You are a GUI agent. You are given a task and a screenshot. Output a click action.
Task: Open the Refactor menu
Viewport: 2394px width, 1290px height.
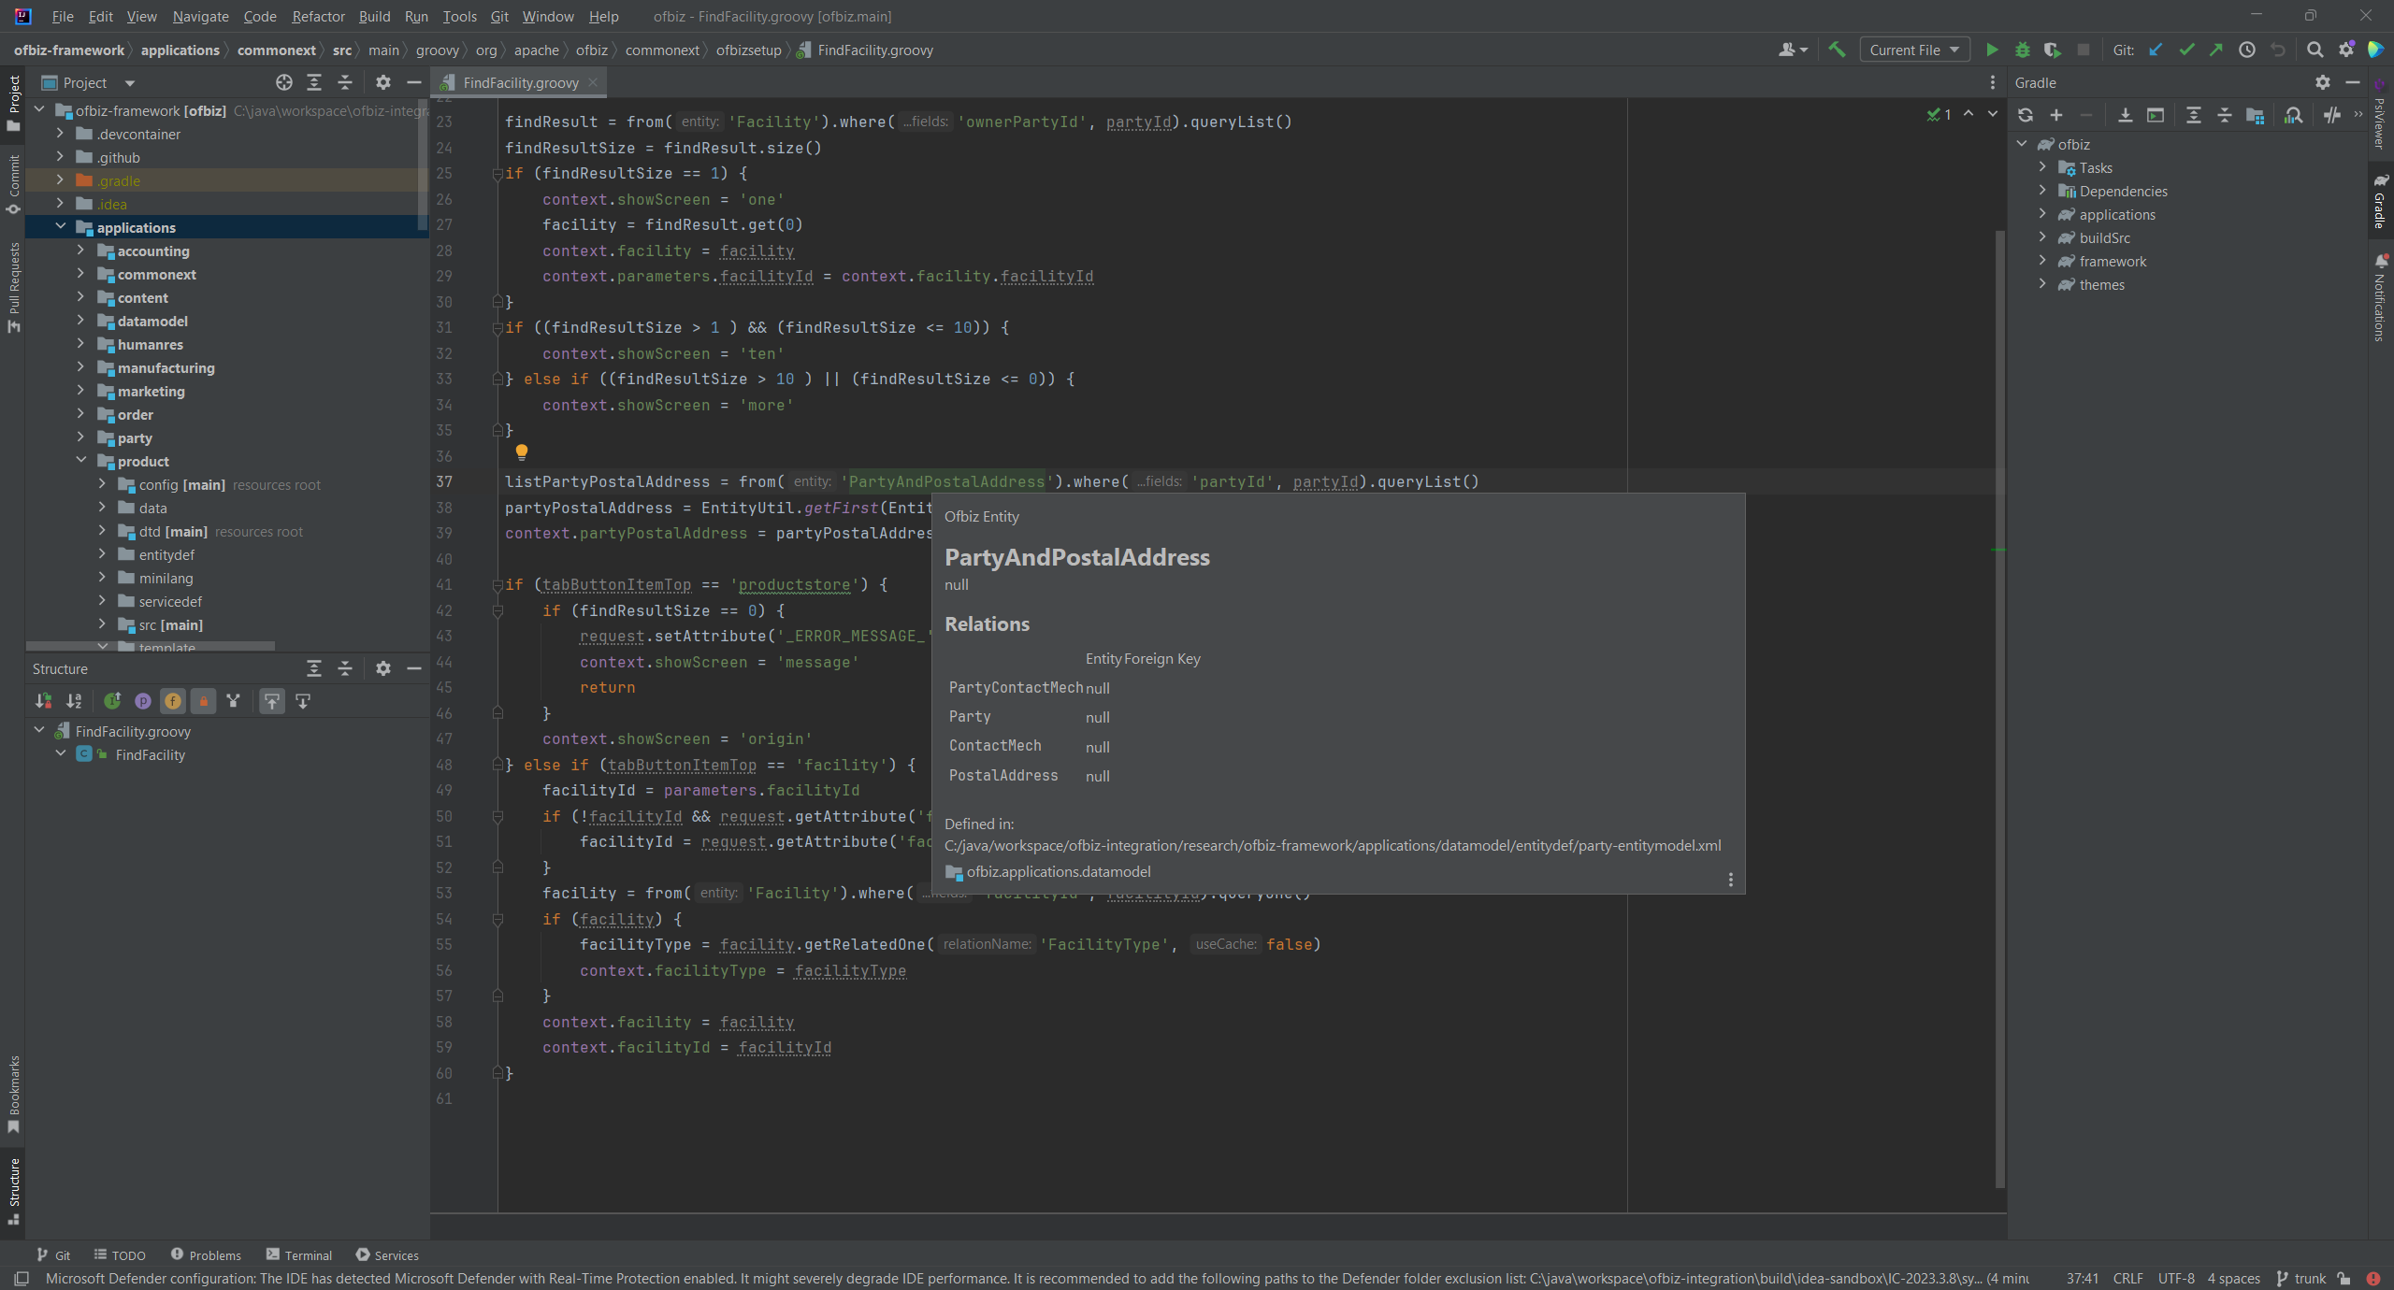pyautogui.click(x=318, y=17)
